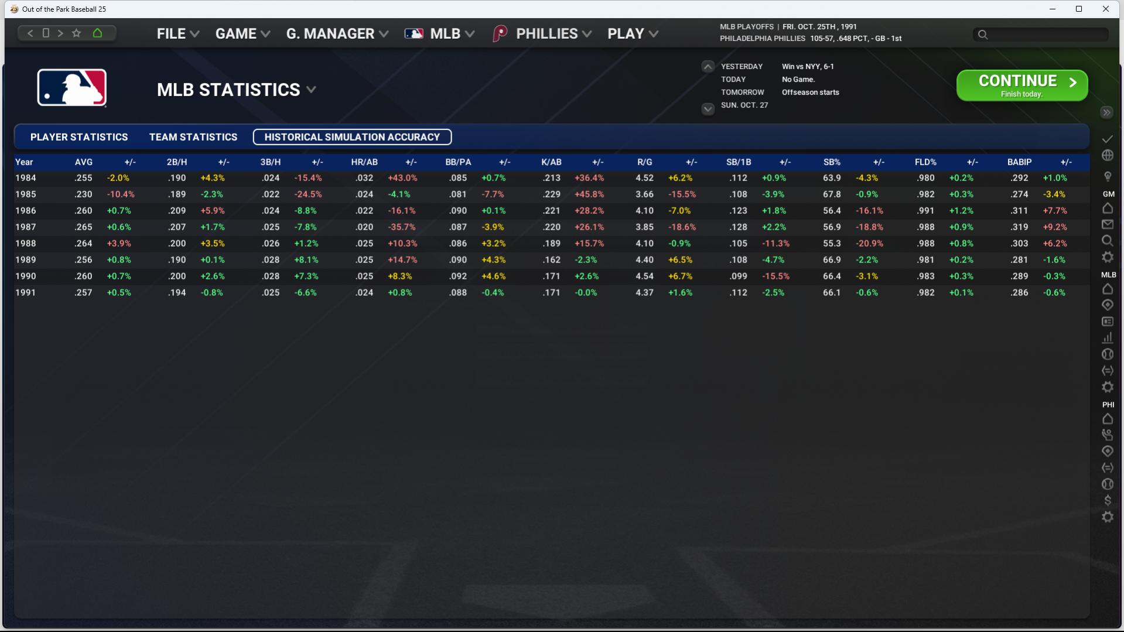Click the BB/PA column header
The image size is (1124, 632).
458,162
